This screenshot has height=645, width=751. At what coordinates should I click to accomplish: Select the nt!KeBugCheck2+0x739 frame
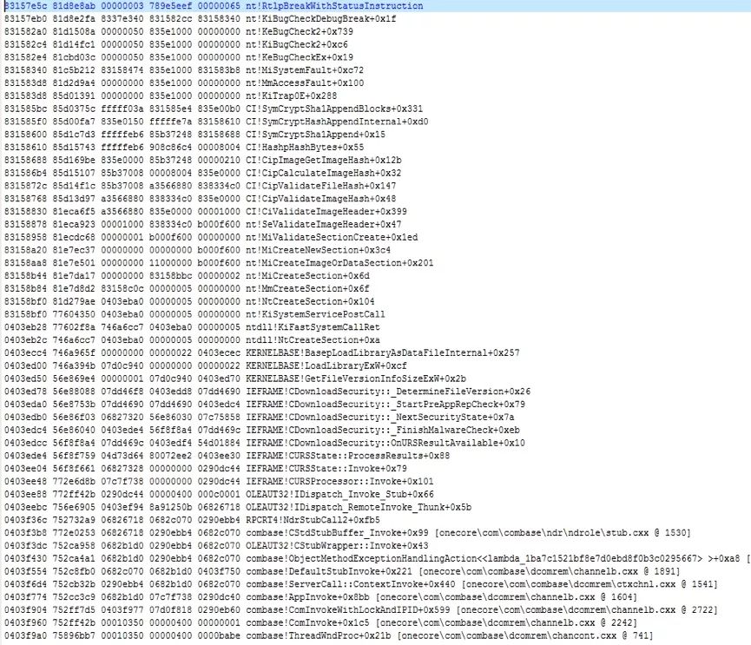[x=179, y=31]
